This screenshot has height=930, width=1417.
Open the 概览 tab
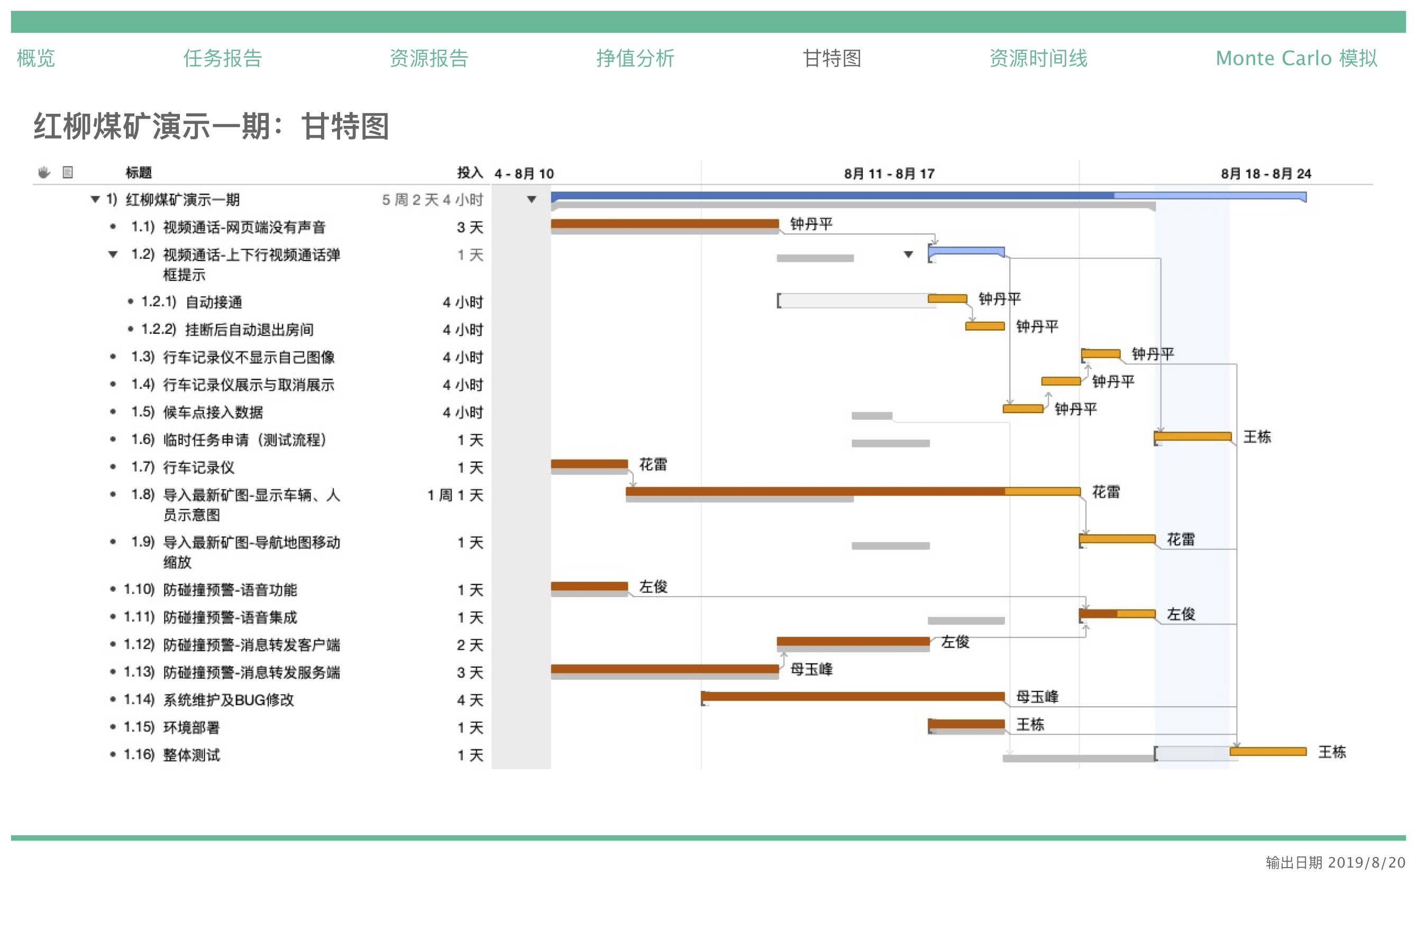tap(36, 58)
